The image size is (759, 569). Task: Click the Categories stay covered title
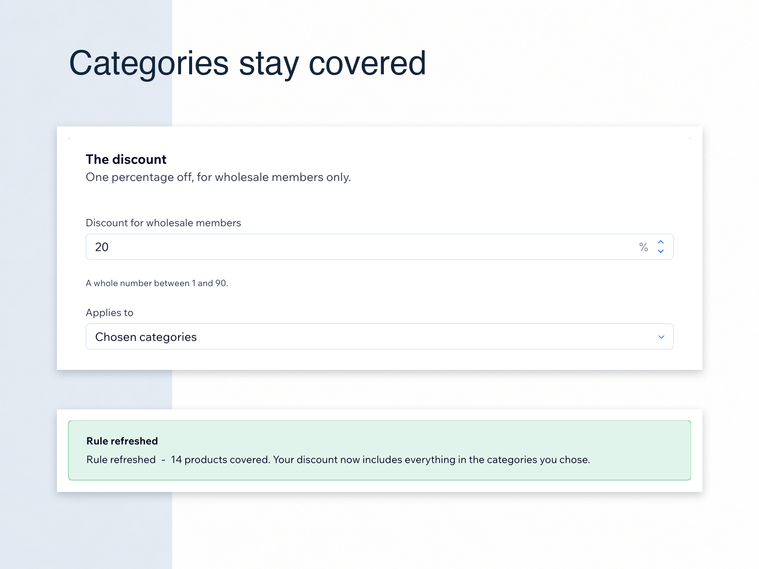point(247,63)
